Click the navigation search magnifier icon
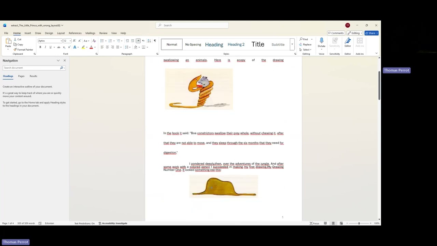Screen dimensions: 437x246 61,68
